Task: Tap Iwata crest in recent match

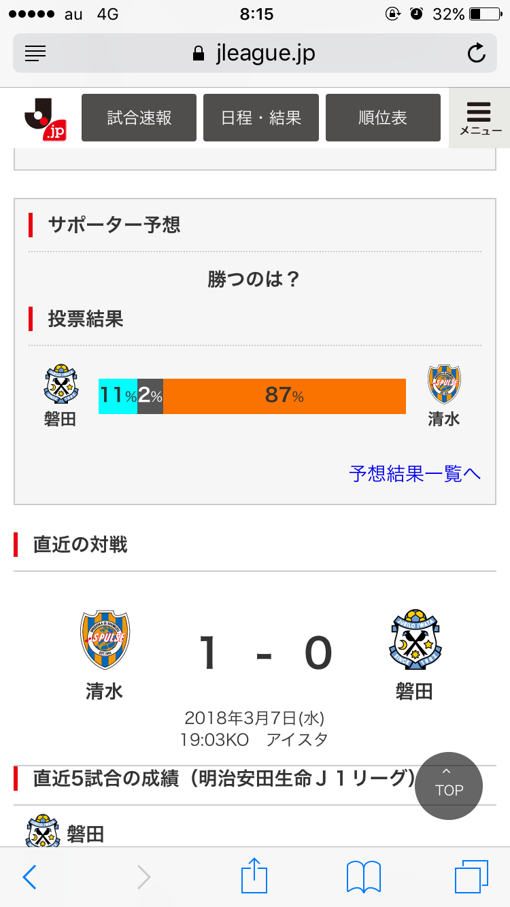Action: click(x=414, y=640)
